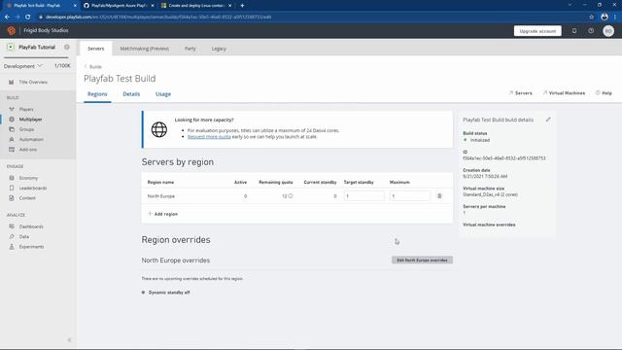Screen dimensions: 622x350
Task: Click the Title Overview chart icon
Action: click(x=11, y=82)
